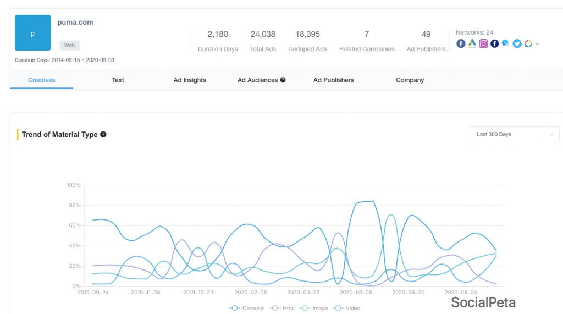Click the Twitter network icon
Screen dimensions: 563x314
tap(517, 43)
